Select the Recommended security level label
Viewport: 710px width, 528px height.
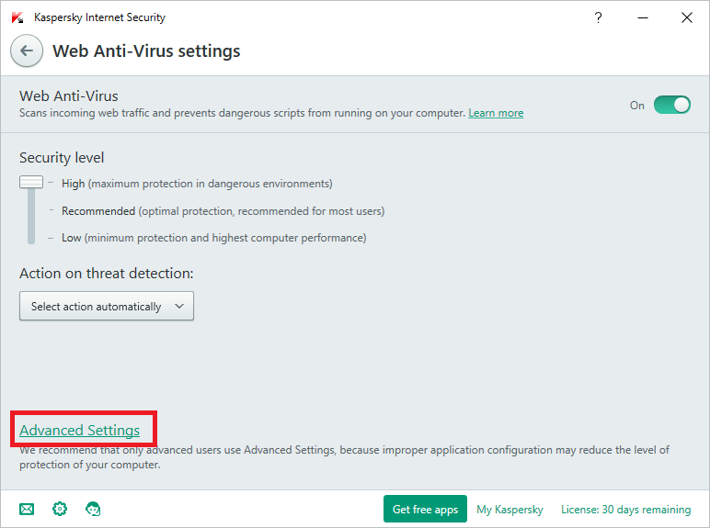pyautogui.click(x=98, y=211)
